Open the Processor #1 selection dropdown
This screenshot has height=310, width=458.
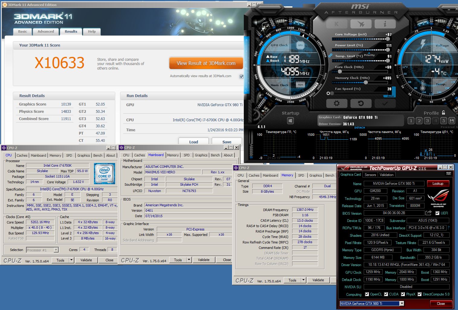(x=56, y=250)
